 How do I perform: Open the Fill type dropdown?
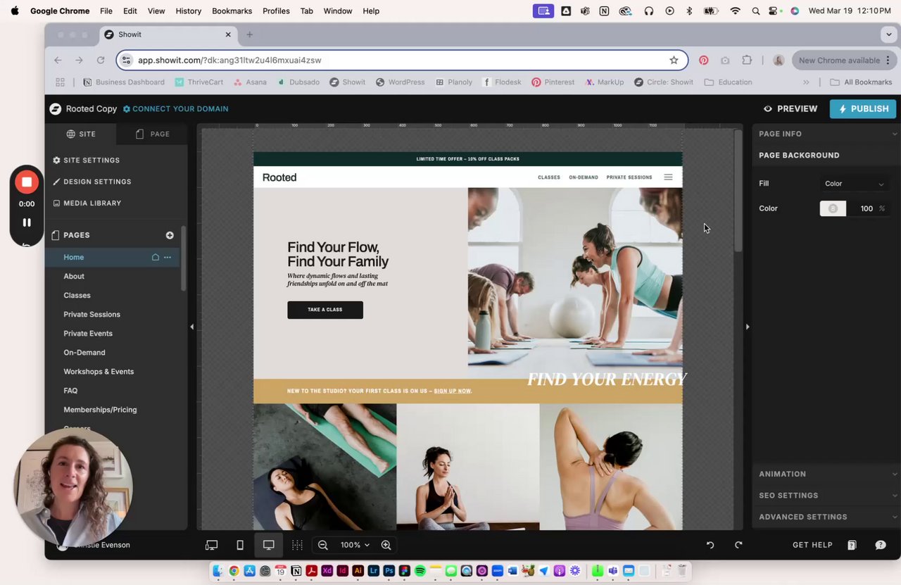click(854, 184)
